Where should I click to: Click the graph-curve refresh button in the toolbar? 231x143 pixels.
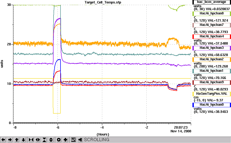(73, 140)
